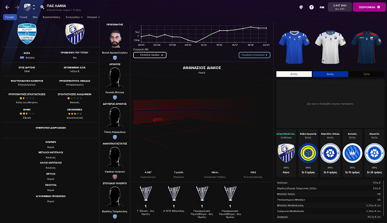This screenshot has width=387, height=223.
Task: Click the Λουκάς Βύντρα name link
Action: 115,92
